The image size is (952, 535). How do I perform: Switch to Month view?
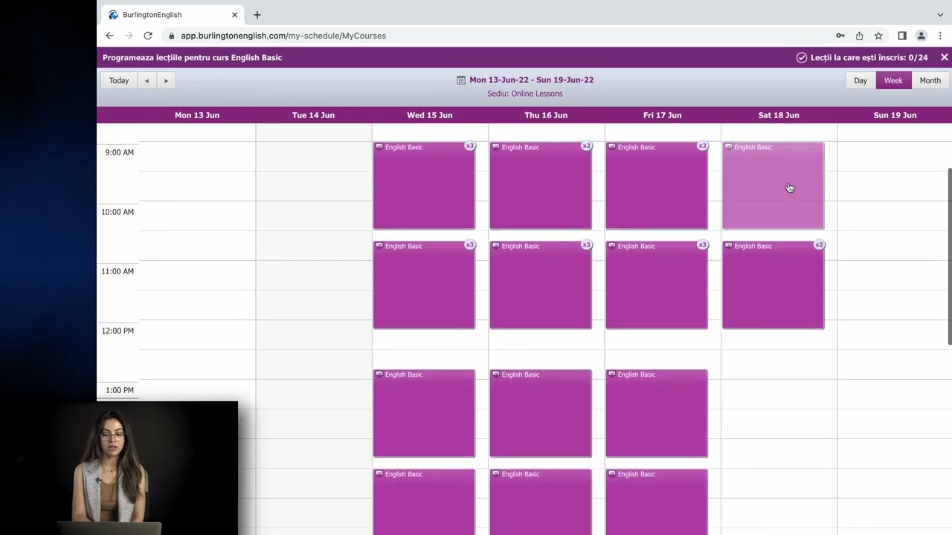[x=930, y=80]
